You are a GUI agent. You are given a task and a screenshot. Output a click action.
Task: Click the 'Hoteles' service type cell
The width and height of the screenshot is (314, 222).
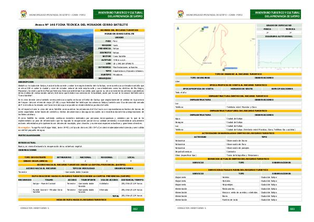pyautogui.click(x=240, y=177)
